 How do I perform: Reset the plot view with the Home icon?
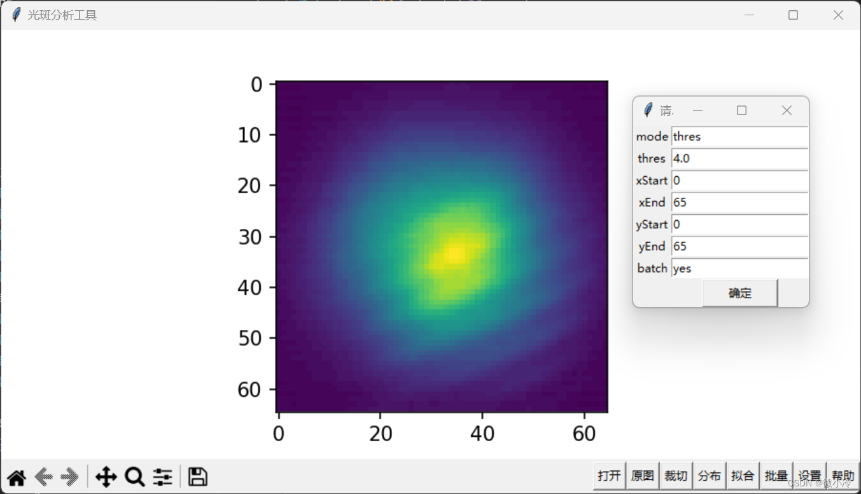[x=17, y=477]
